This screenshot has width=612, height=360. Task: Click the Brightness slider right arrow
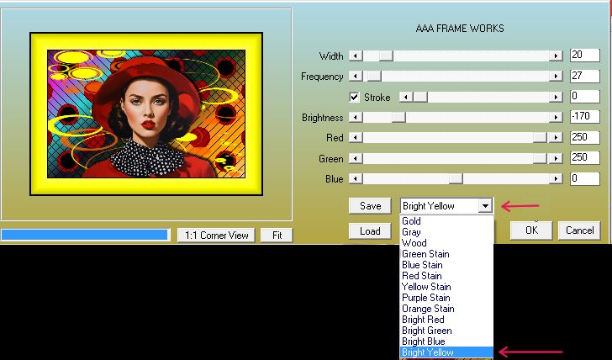pyautogui.click(x=556, y=117)
